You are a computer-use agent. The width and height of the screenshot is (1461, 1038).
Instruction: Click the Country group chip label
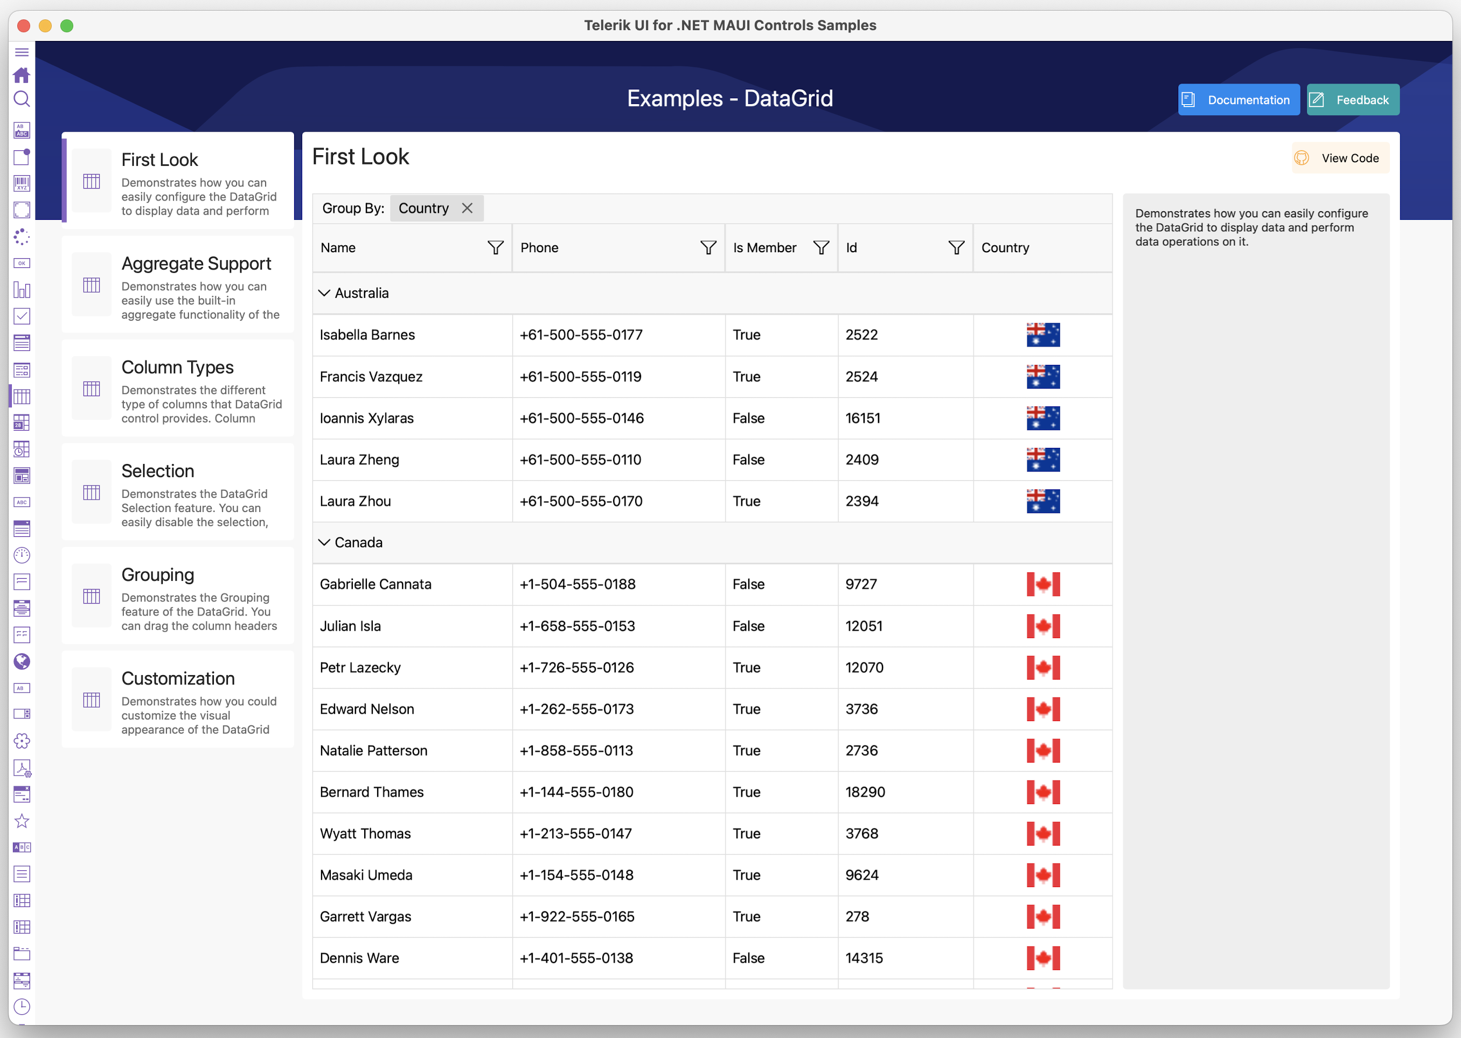click(423, 209)
